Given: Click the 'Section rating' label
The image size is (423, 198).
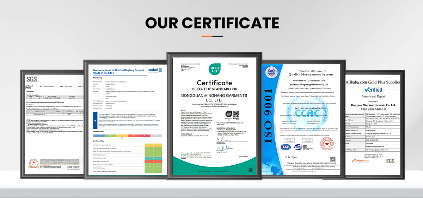Looking at the screenshot, I should click(x=99, y=141).
